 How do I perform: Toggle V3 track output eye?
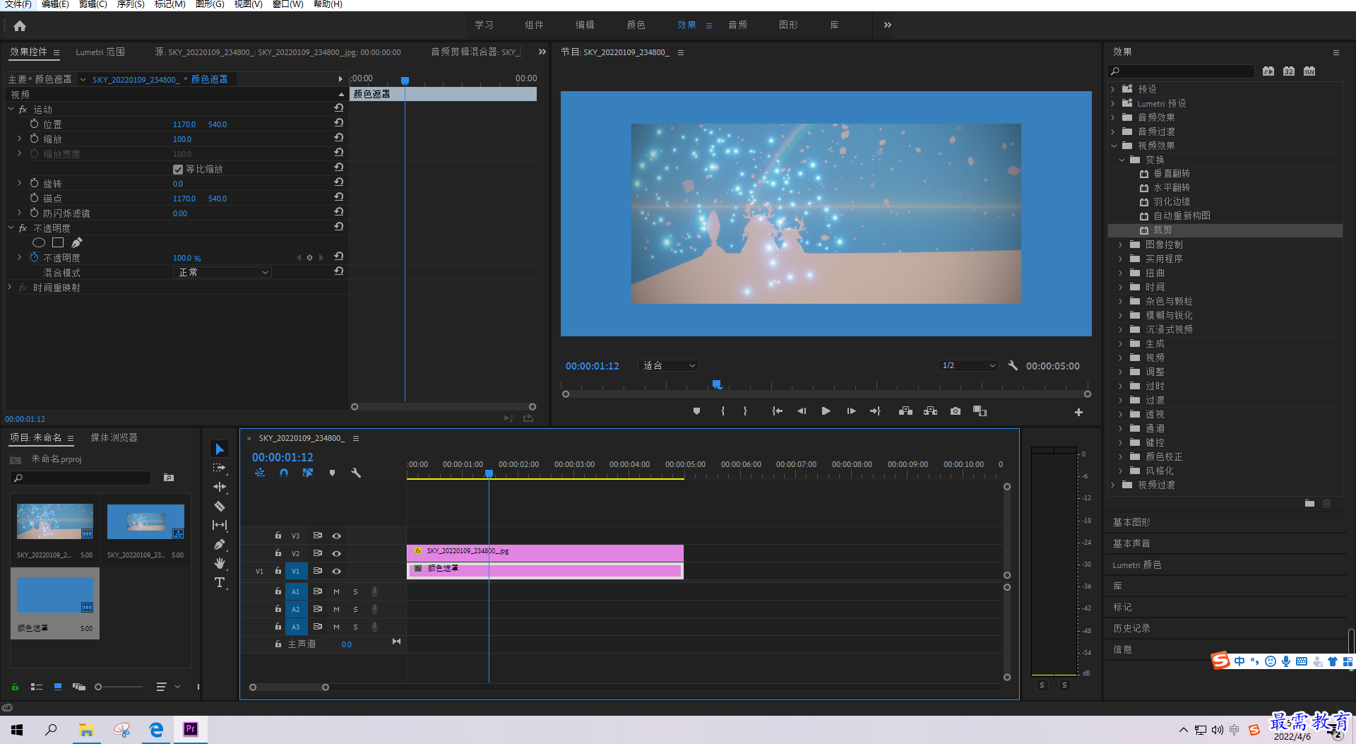pos(336,536)
